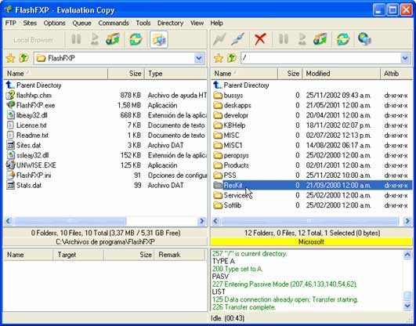Click remote Parent Directory entry

(246, 85)
